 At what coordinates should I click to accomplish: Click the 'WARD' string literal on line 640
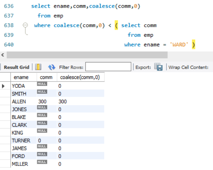179,44
